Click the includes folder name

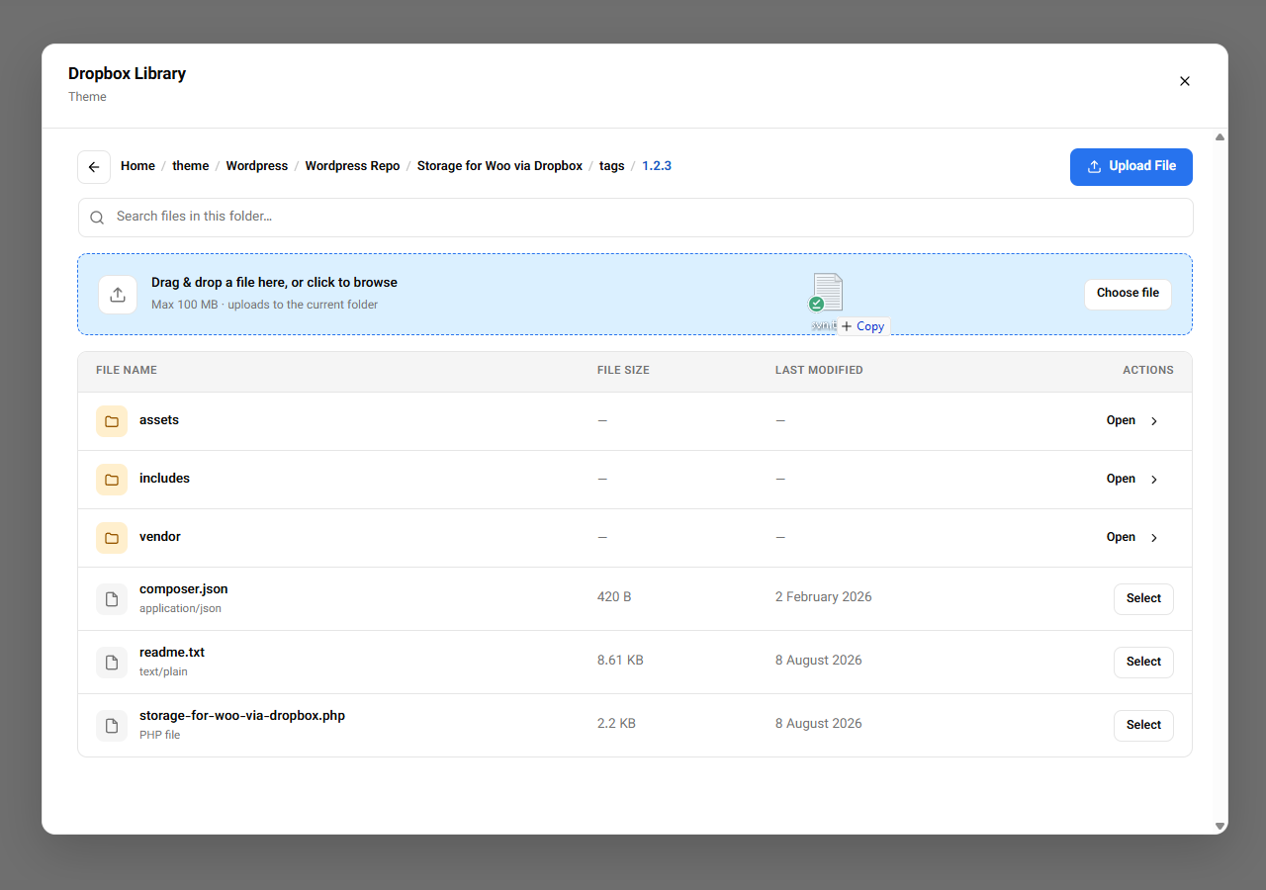[164, 479]
